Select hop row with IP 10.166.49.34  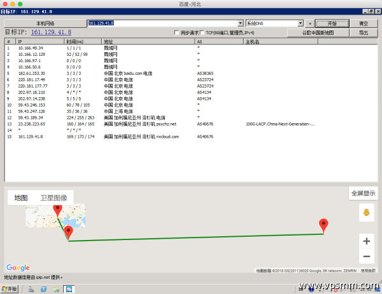tap(191, 48)
